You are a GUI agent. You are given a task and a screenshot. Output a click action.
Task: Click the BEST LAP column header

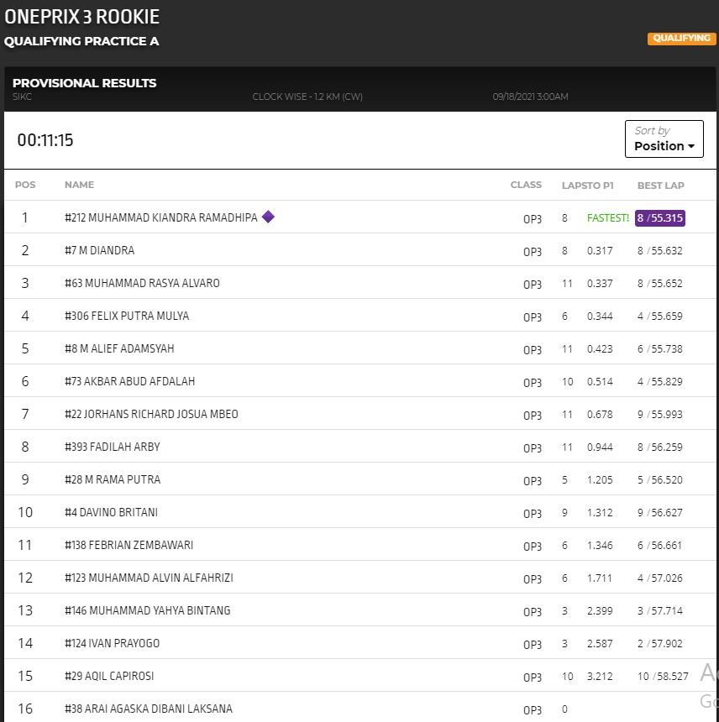pyautogui.click(x=660, y=185)
